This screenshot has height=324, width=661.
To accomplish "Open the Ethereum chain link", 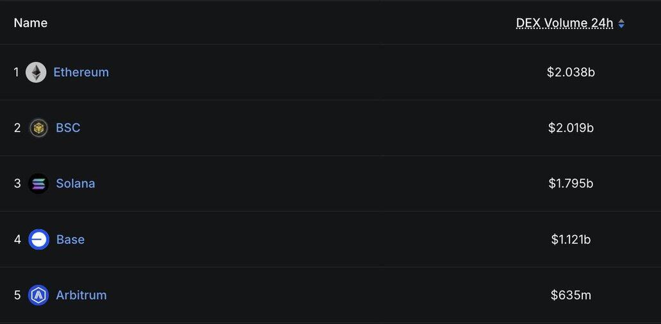I will (81, 72).
